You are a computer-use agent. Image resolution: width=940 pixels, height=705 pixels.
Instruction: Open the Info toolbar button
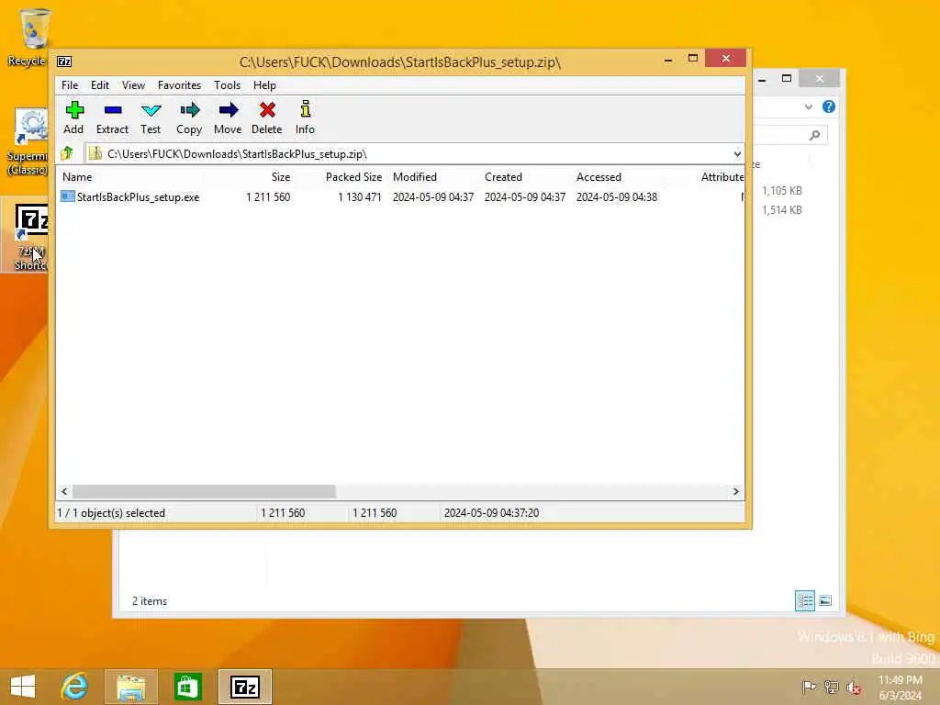click(x=305, y=117)
